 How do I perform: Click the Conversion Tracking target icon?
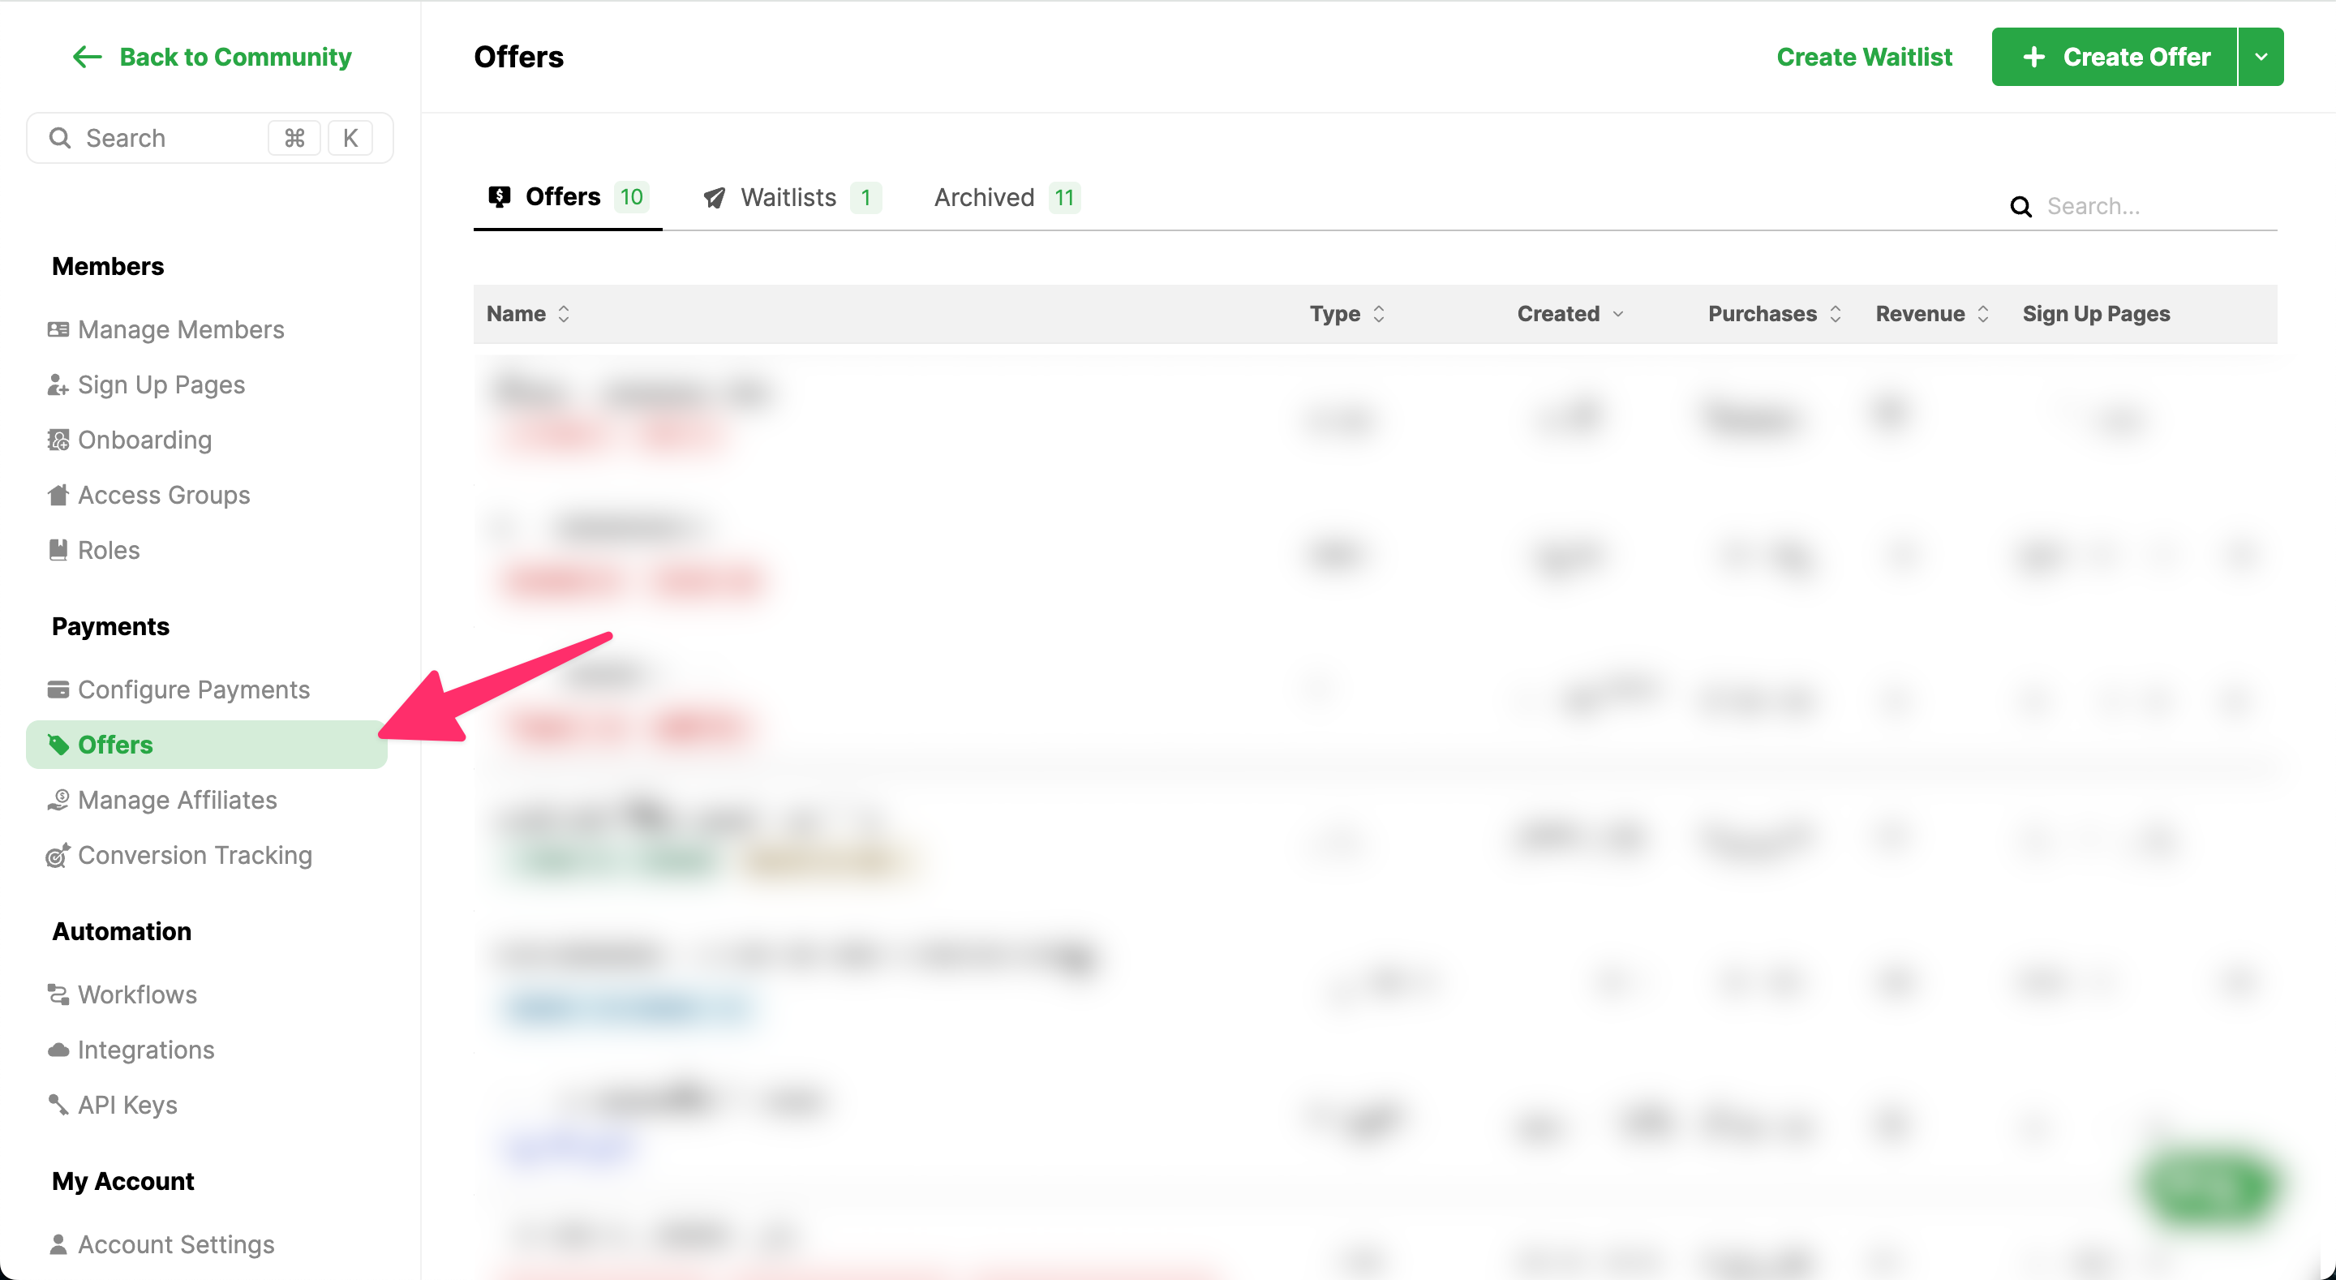(58, 856)
